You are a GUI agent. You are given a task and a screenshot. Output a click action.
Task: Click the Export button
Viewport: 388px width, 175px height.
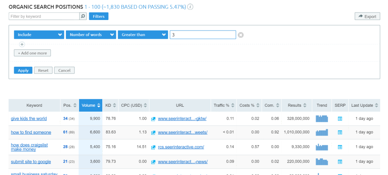pos(367,16)
